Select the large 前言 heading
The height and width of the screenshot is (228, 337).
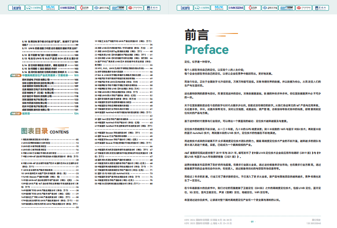click(197, 34)
